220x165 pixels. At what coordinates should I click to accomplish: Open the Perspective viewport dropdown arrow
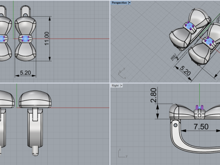point(130,3)
